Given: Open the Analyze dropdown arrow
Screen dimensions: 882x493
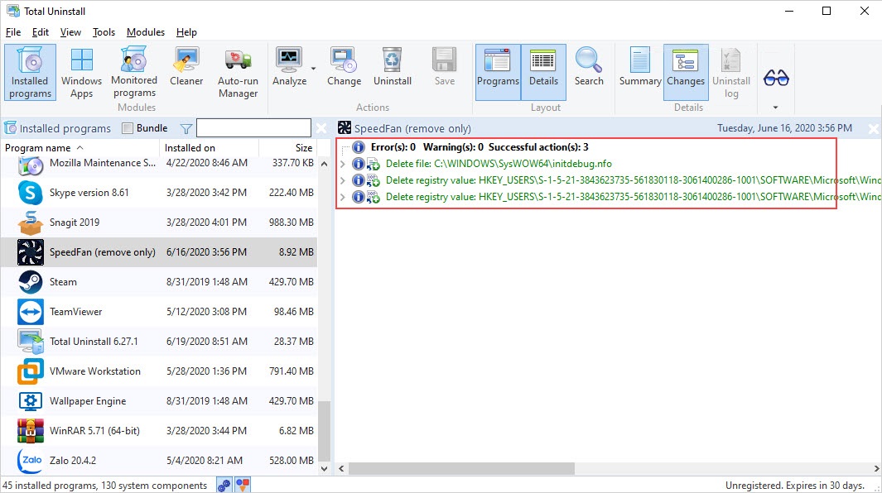Looking at the screenshot, I should click(313, 68).
